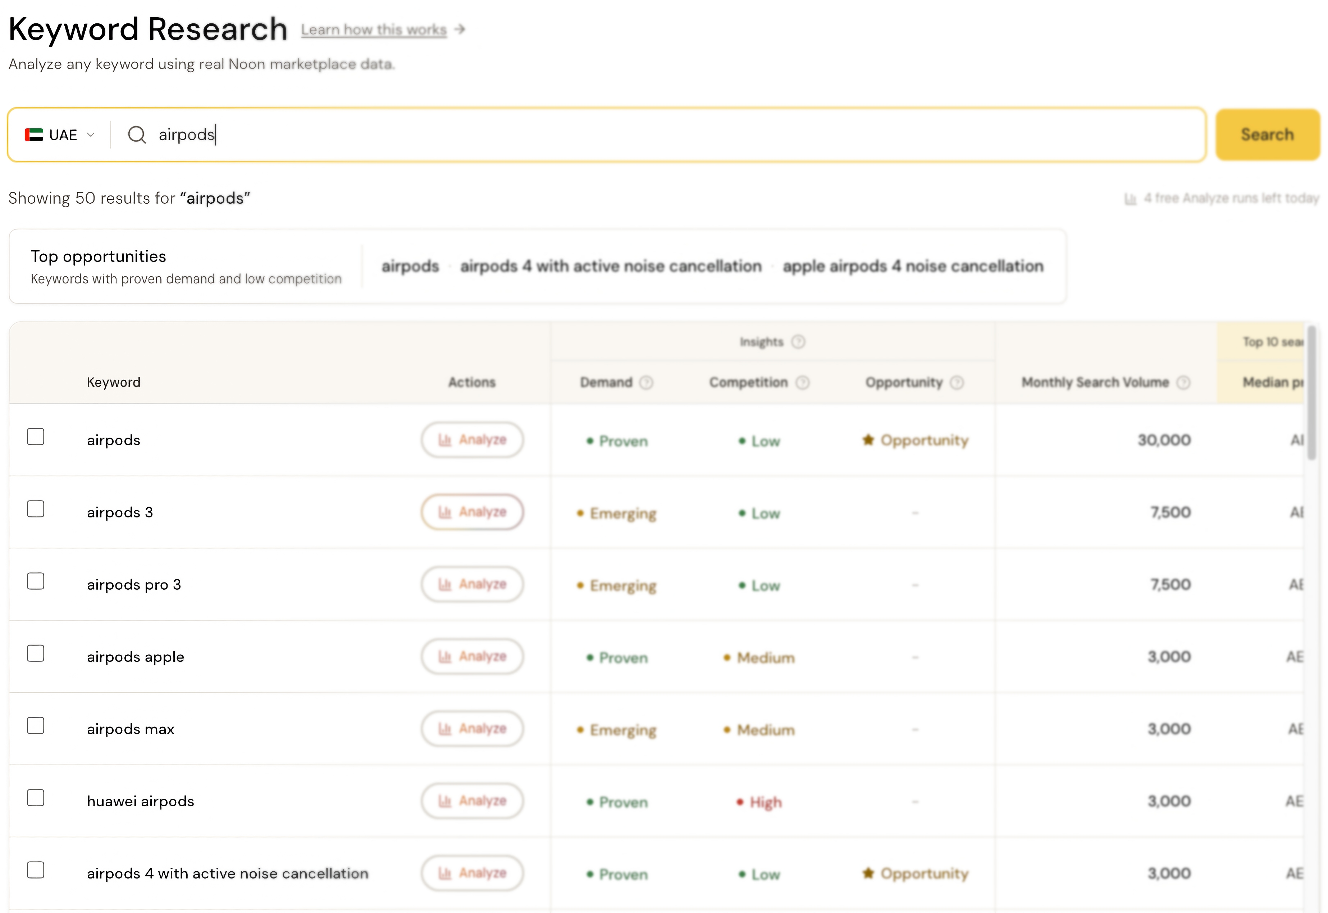Analyze the airpods 3 keyword
Screen dimensions: 1328x913
point(472,512)
